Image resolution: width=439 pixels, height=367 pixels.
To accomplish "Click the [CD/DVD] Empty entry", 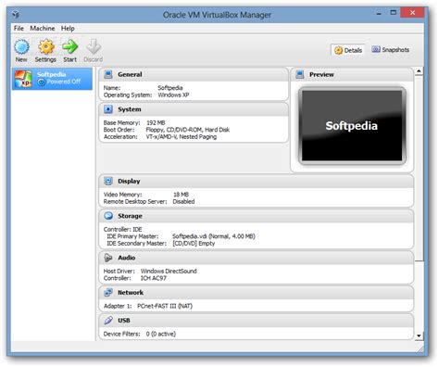I will [194, 244].
